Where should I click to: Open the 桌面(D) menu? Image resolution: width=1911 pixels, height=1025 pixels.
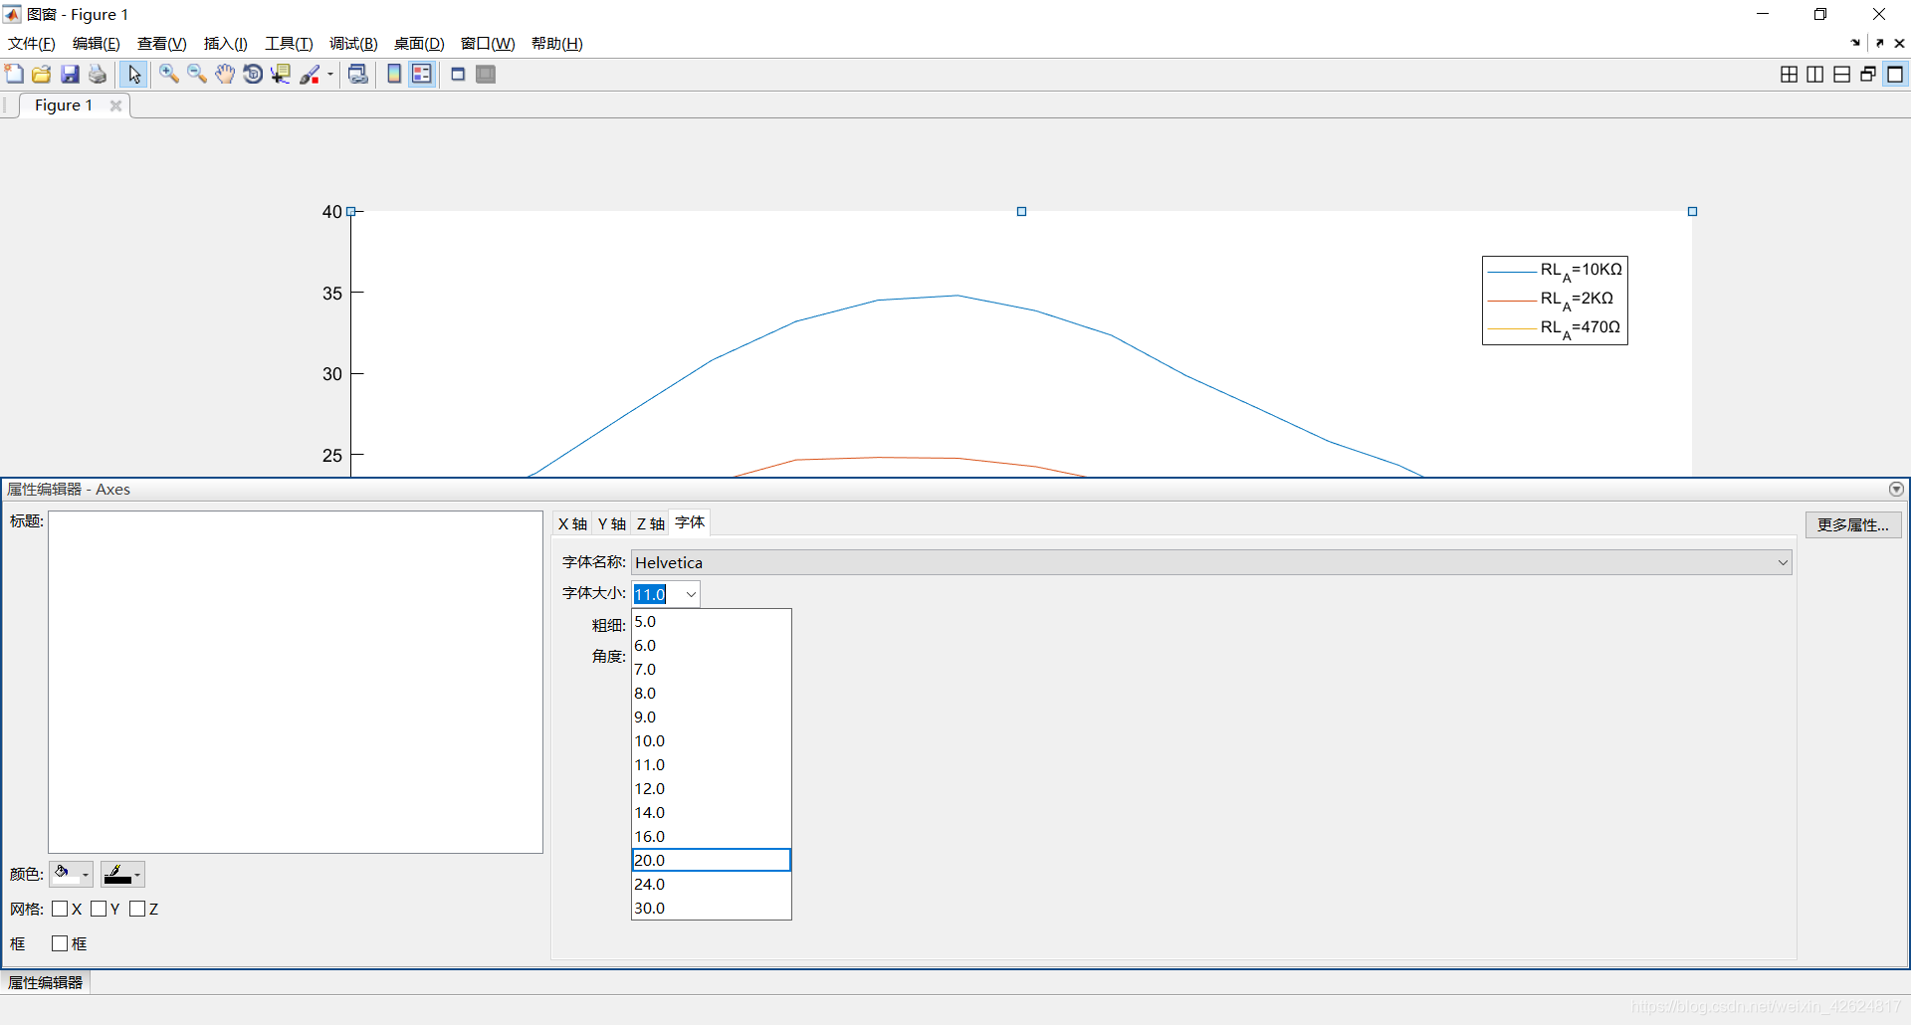[x=419, y=44]
